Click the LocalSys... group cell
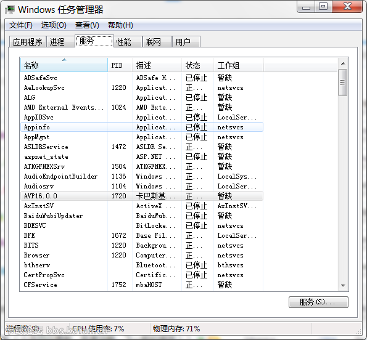This screenshot has width=367, height=340. pyautogui.click(x=237, y=176)
